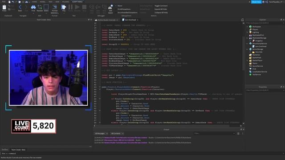Pop out the Properties panel
Viewport: 285px width, 160px height.
point(281,87)
